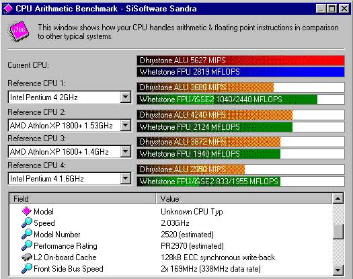This screenshot has width=353, height=279.
Task: Click the Value column header
Action: point(244,198)
